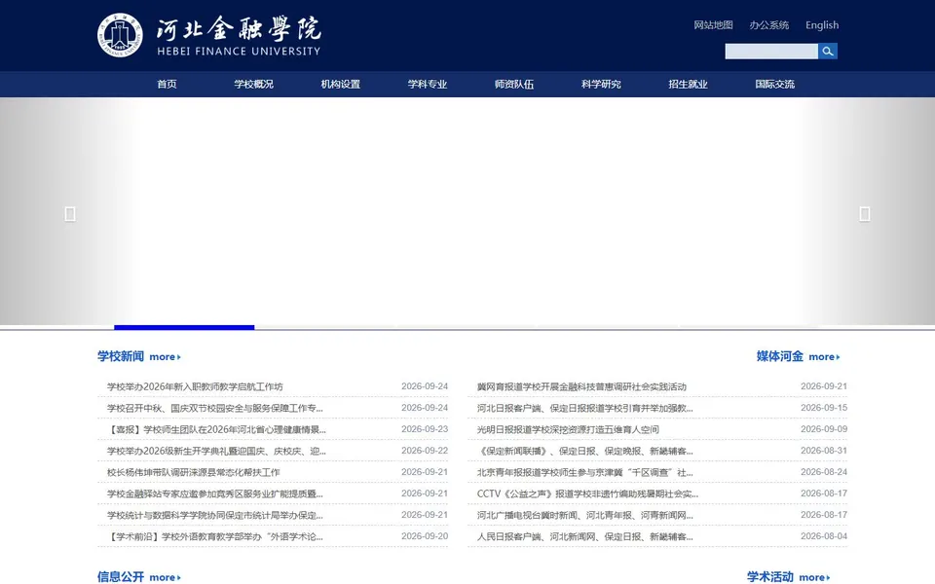Open news 学校统计与数据科学学院协同保定市统计局
The image size is (935, 584).
coord(214,516)
